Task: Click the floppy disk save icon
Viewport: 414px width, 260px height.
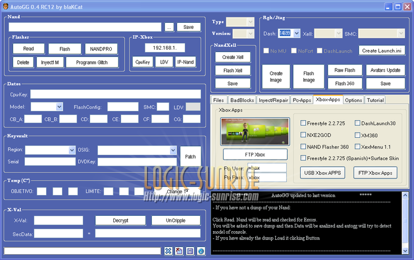Action: [190, 251]
